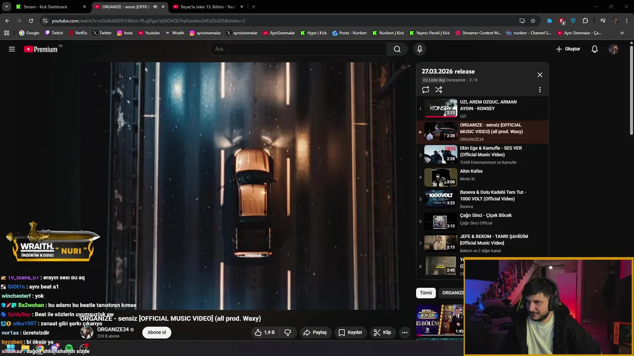Click the search magnifier button

tap(397, 49)
